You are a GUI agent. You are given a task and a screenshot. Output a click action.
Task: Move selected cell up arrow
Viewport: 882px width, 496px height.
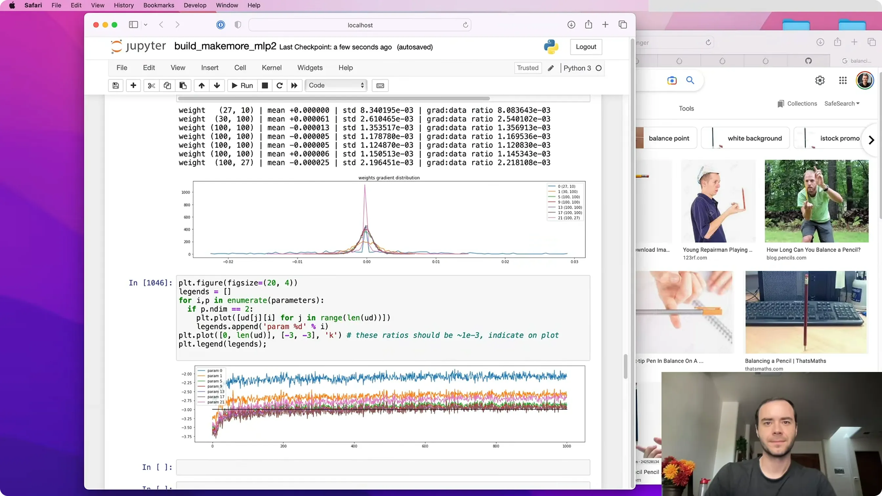[x=202, y=86]
